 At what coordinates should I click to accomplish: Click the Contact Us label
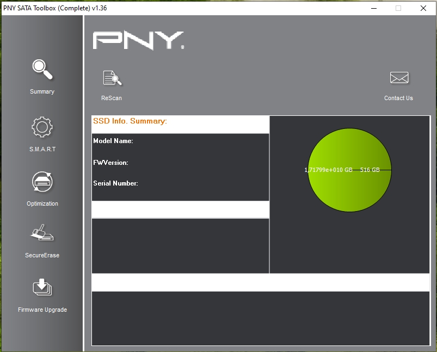tap(398, 98)
